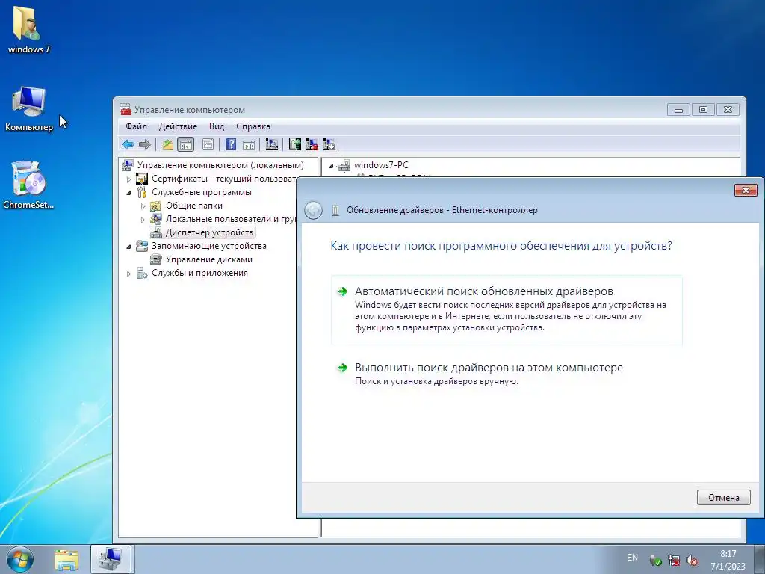Image resolution: width=765 pixels, height=574 pixels.
Task: Select the ChromeSetup desktop icon
Action: click(28, 185)
